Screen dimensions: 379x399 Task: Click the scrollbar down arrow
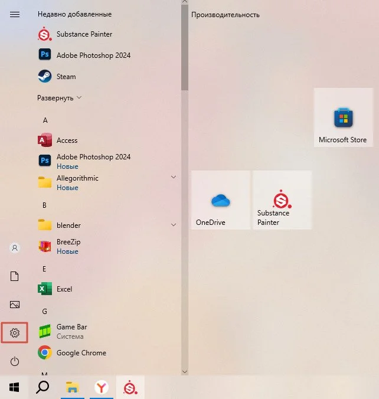(x=185, y=372)
